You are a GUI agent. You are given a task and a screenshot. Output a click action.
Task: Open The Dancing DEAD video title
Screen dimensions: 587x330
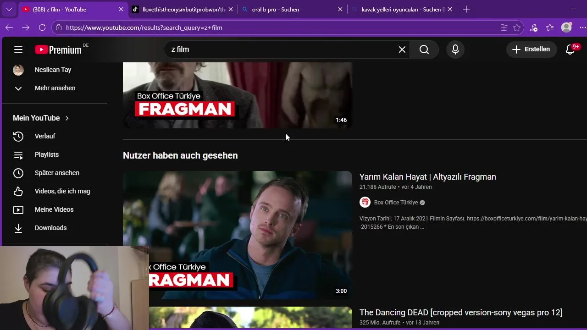461,313
